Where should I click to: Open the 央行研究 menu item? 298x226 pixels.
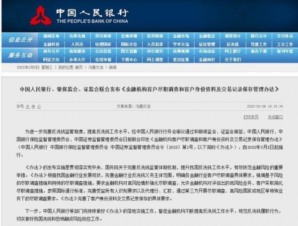155,51
